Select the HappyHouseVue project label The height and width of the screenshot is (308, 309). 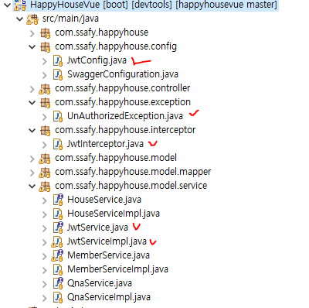(x=154, y=5)
